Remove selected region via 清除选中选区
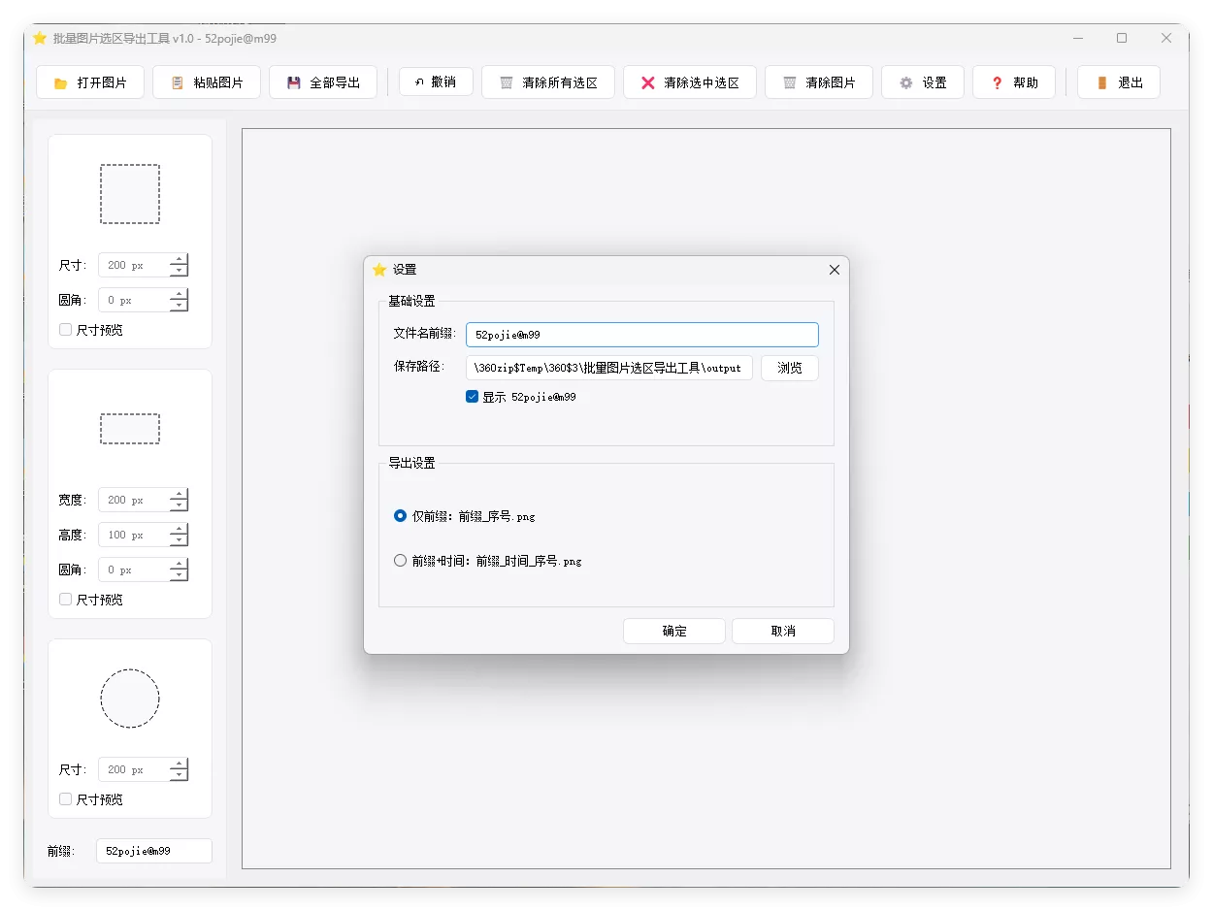Image resolution: width=1213 pixels, height=911 pixels. point(689,81)
